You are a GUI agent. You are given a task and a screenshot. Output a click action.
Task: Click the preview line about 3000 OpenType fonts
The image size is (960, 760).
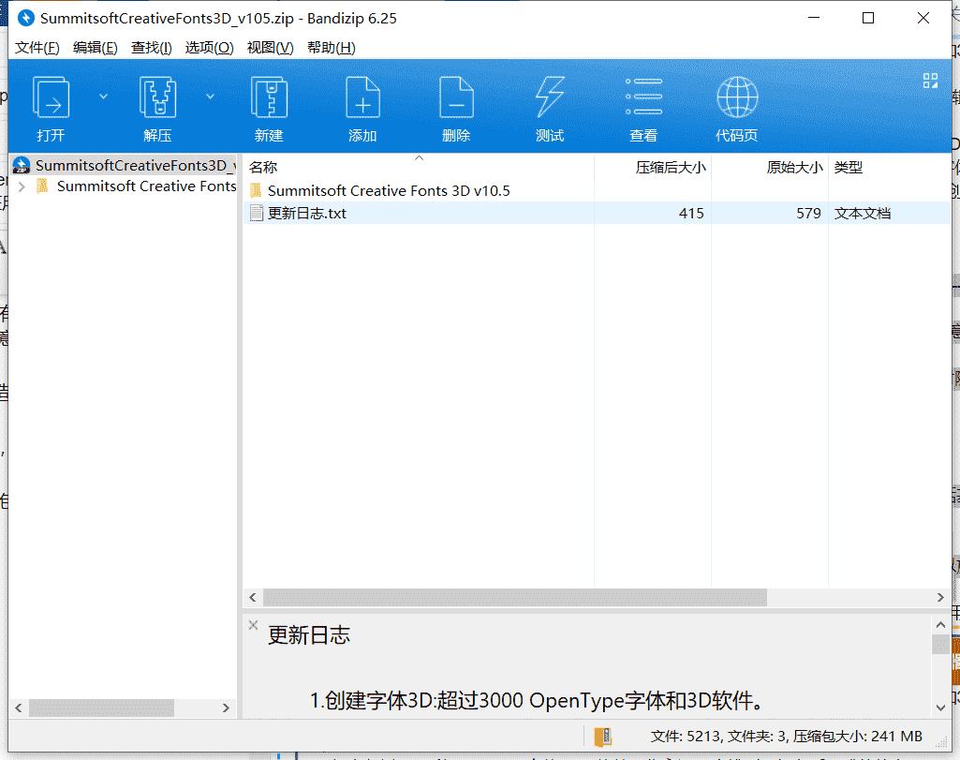[538, 701]
